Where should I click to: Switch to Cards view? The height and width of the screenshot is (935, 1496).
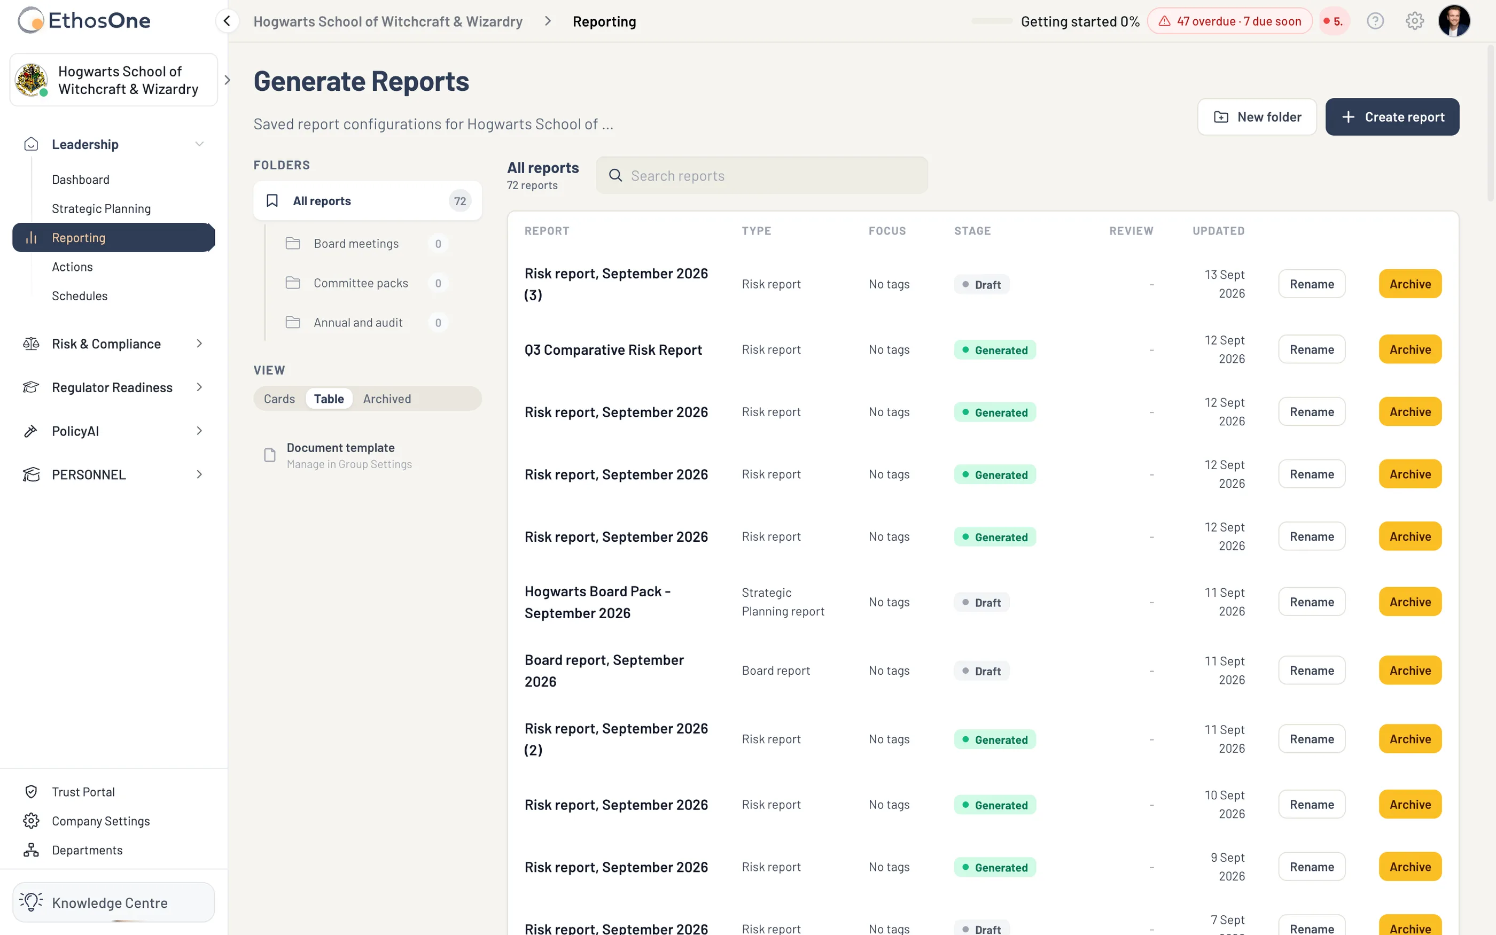tap(279, 399)
